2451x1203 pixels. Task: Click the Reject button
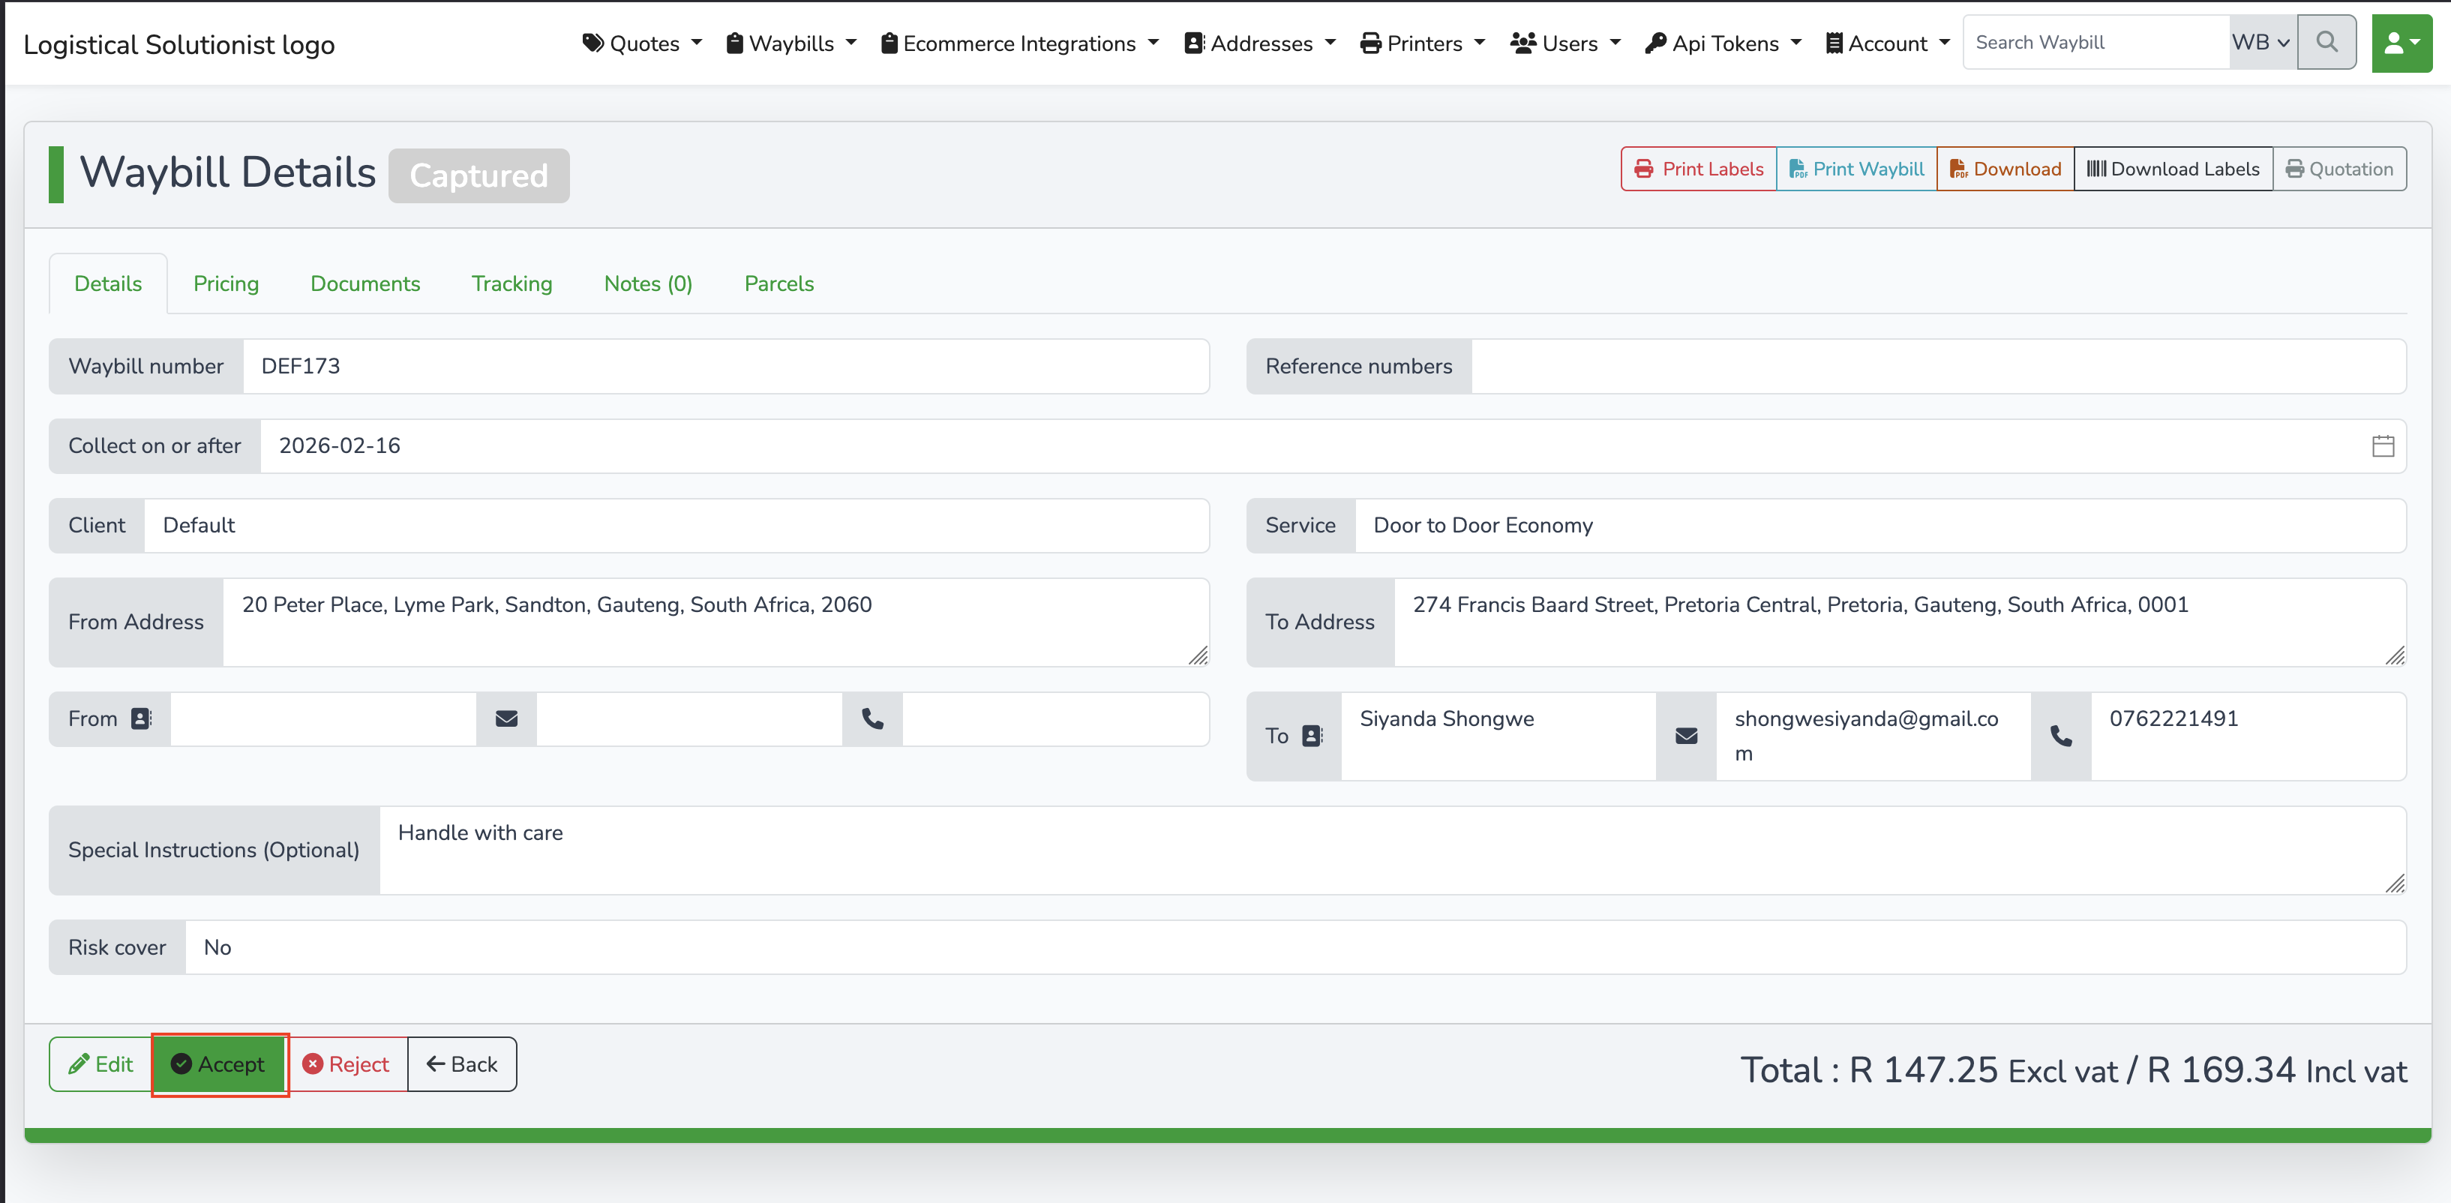coord(346,1064)
